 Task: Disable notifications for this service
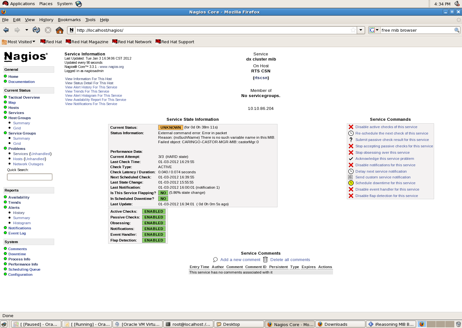(x=385, y=165)
